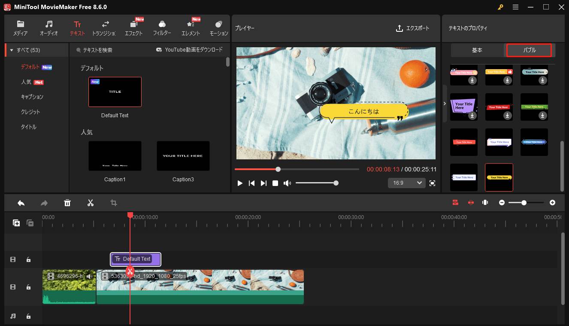
Task: Click the エクスポート (Export) button
Action: 412,28
